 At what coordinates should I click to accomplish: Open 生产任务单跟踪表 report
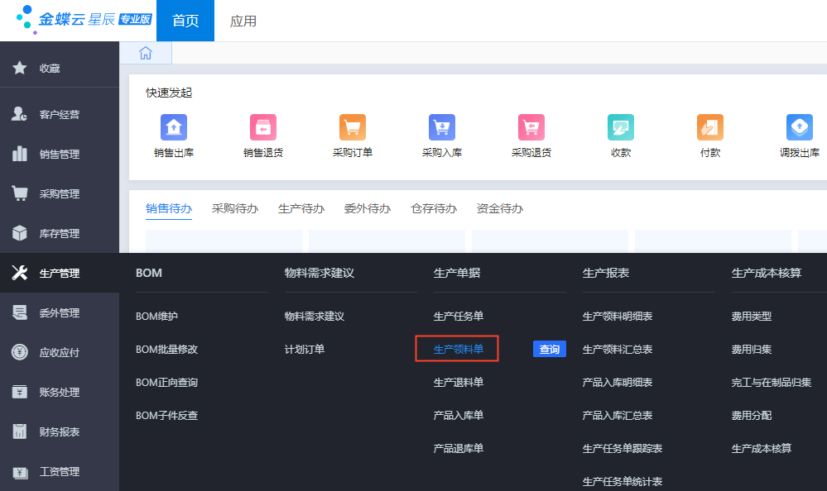coord(623,448)
